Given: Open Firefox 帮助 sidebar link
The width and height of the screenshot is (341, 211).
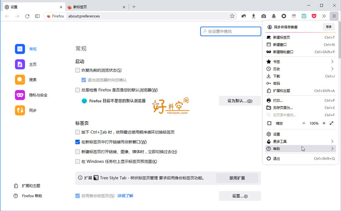Looking at the screenshot, I should point(28,196).
